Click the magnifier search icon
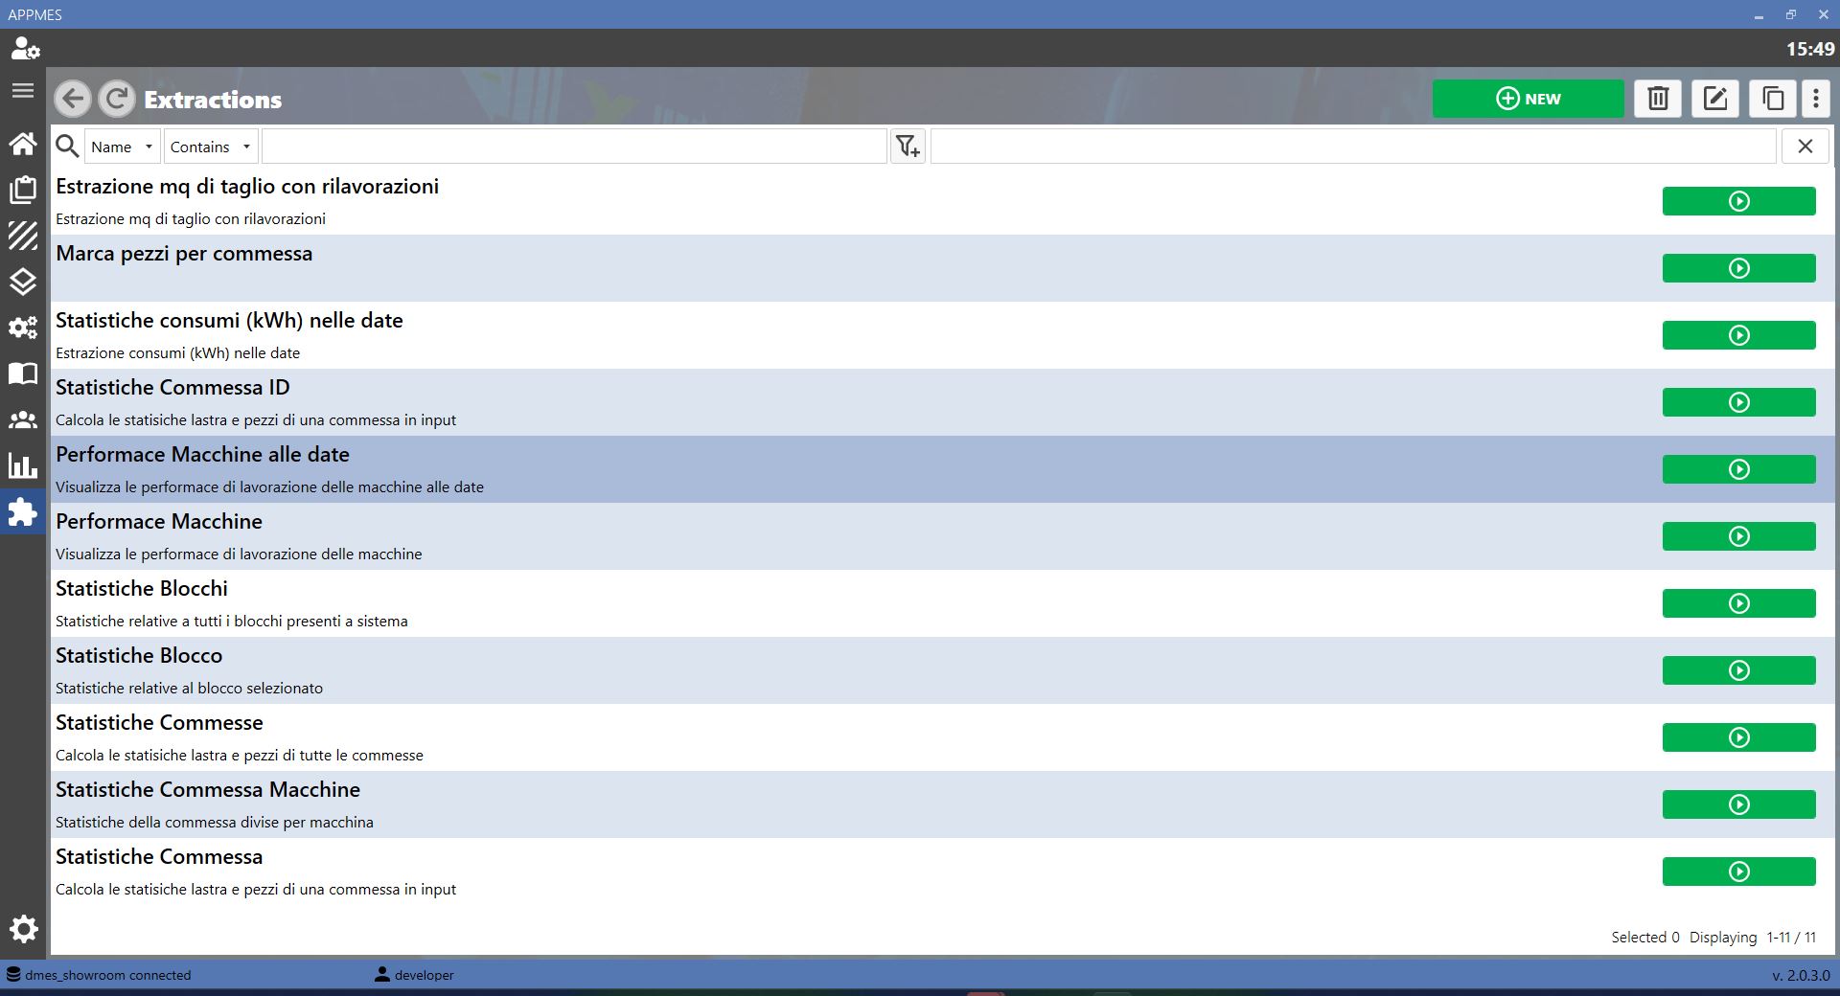The width and height of the screenshot is (1840, 996). click(67, 147)
